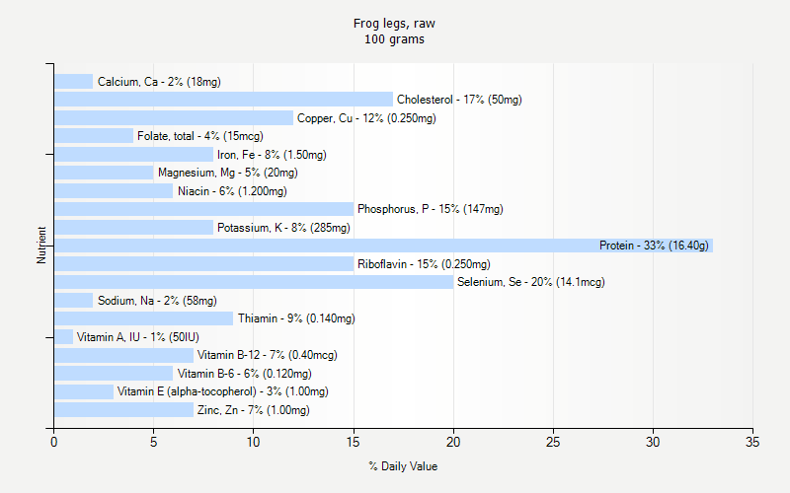This screenshot has height=493, width=790.
Task: Click the Vitamin B-12 label
Action: (x=268, y=355)
